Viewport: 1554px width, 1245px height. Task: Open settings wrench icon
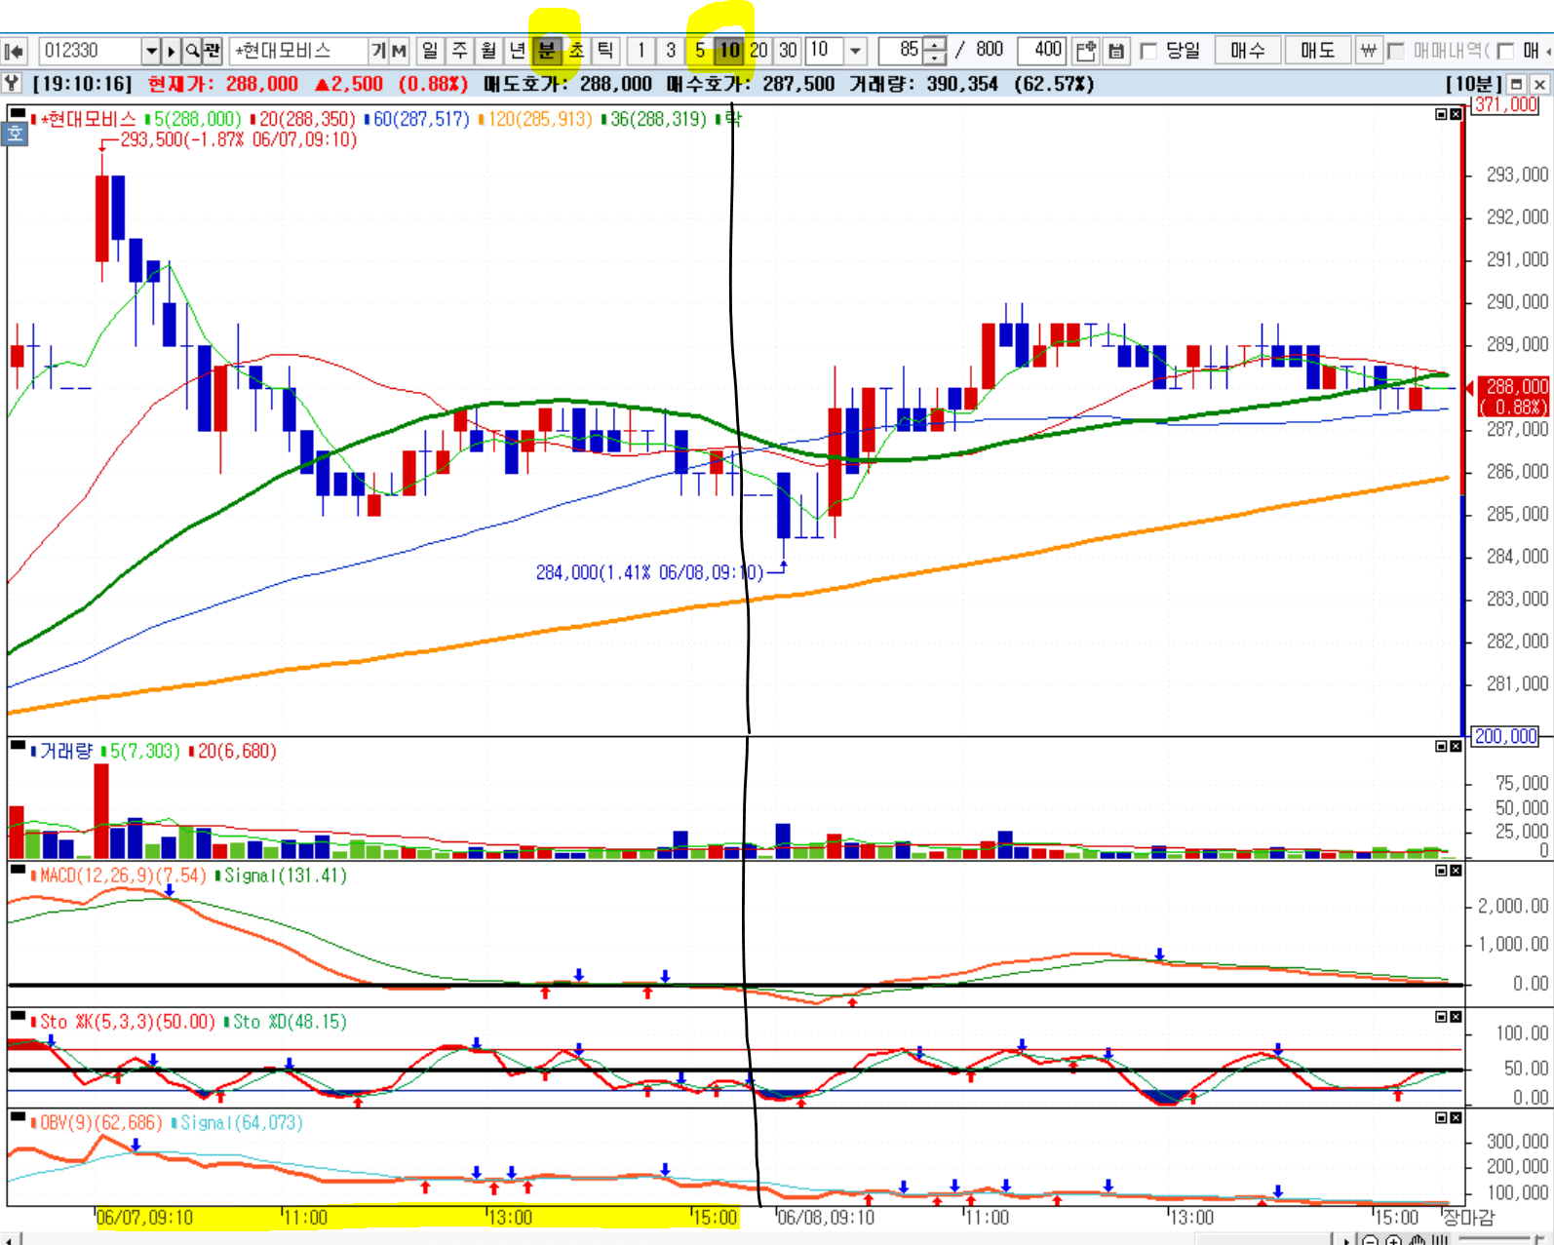12,84
